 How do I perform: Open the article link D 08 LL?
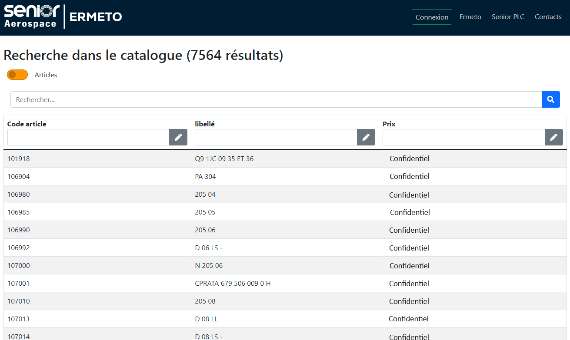206,319
